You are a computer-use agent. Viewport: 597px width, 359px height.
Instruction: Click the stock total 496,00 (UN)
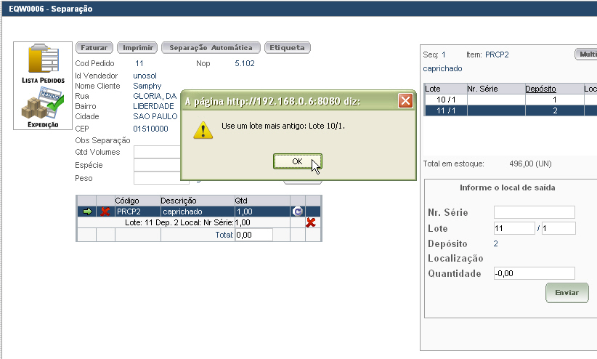pos(530,164)
